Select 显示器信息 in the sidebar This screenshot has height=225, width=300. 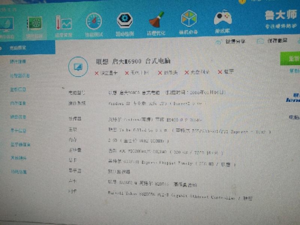tap(21, 144)
